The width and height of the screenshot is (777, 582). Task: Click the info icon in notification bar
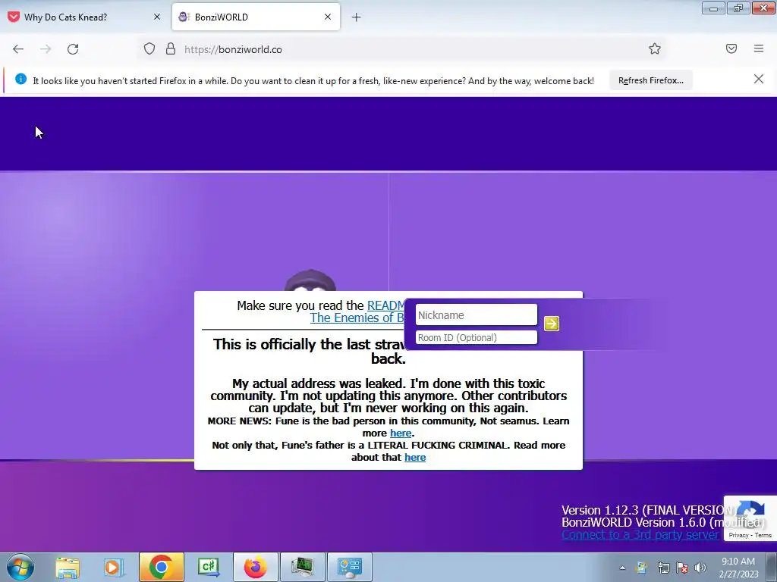point(20,79)
